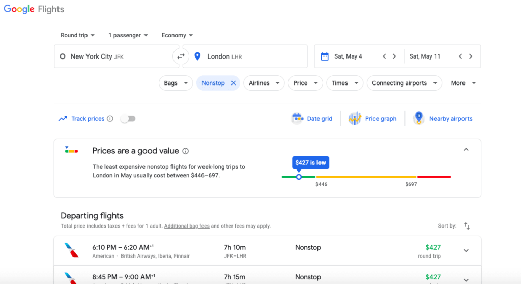The image size is (521, 284).
Task: Open the Bags filter dropdown
Action: tap(176, 83)
